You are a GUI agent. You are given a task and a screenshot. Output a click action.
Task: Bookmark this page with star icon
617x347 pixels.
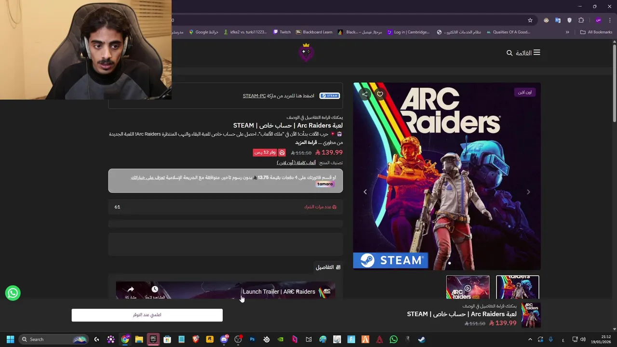(x=530, y=20)
